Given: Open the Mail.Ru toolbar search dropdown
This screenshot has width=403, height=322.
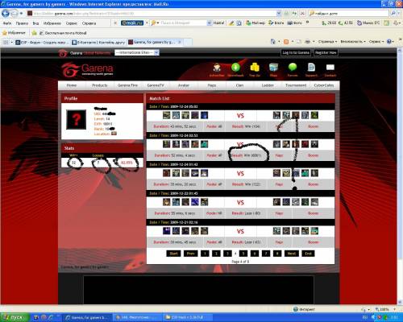Looking at the screenshot, I should pos(209,23).
